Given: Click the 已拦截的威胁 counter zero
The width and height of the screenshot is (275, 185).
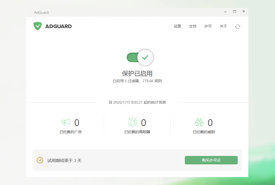Looking at the screenshot, I should [x=210, y=122].
